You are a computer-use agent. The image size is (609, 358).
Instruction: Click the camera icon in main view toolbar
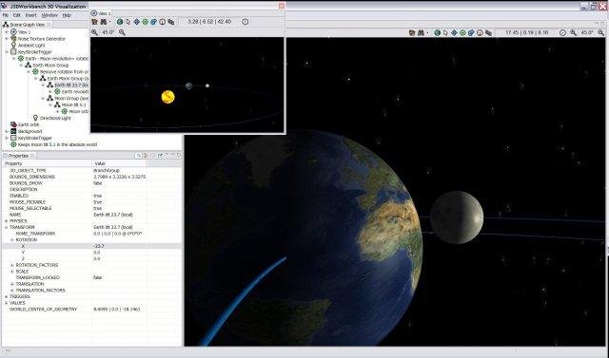tap(412, 33)
